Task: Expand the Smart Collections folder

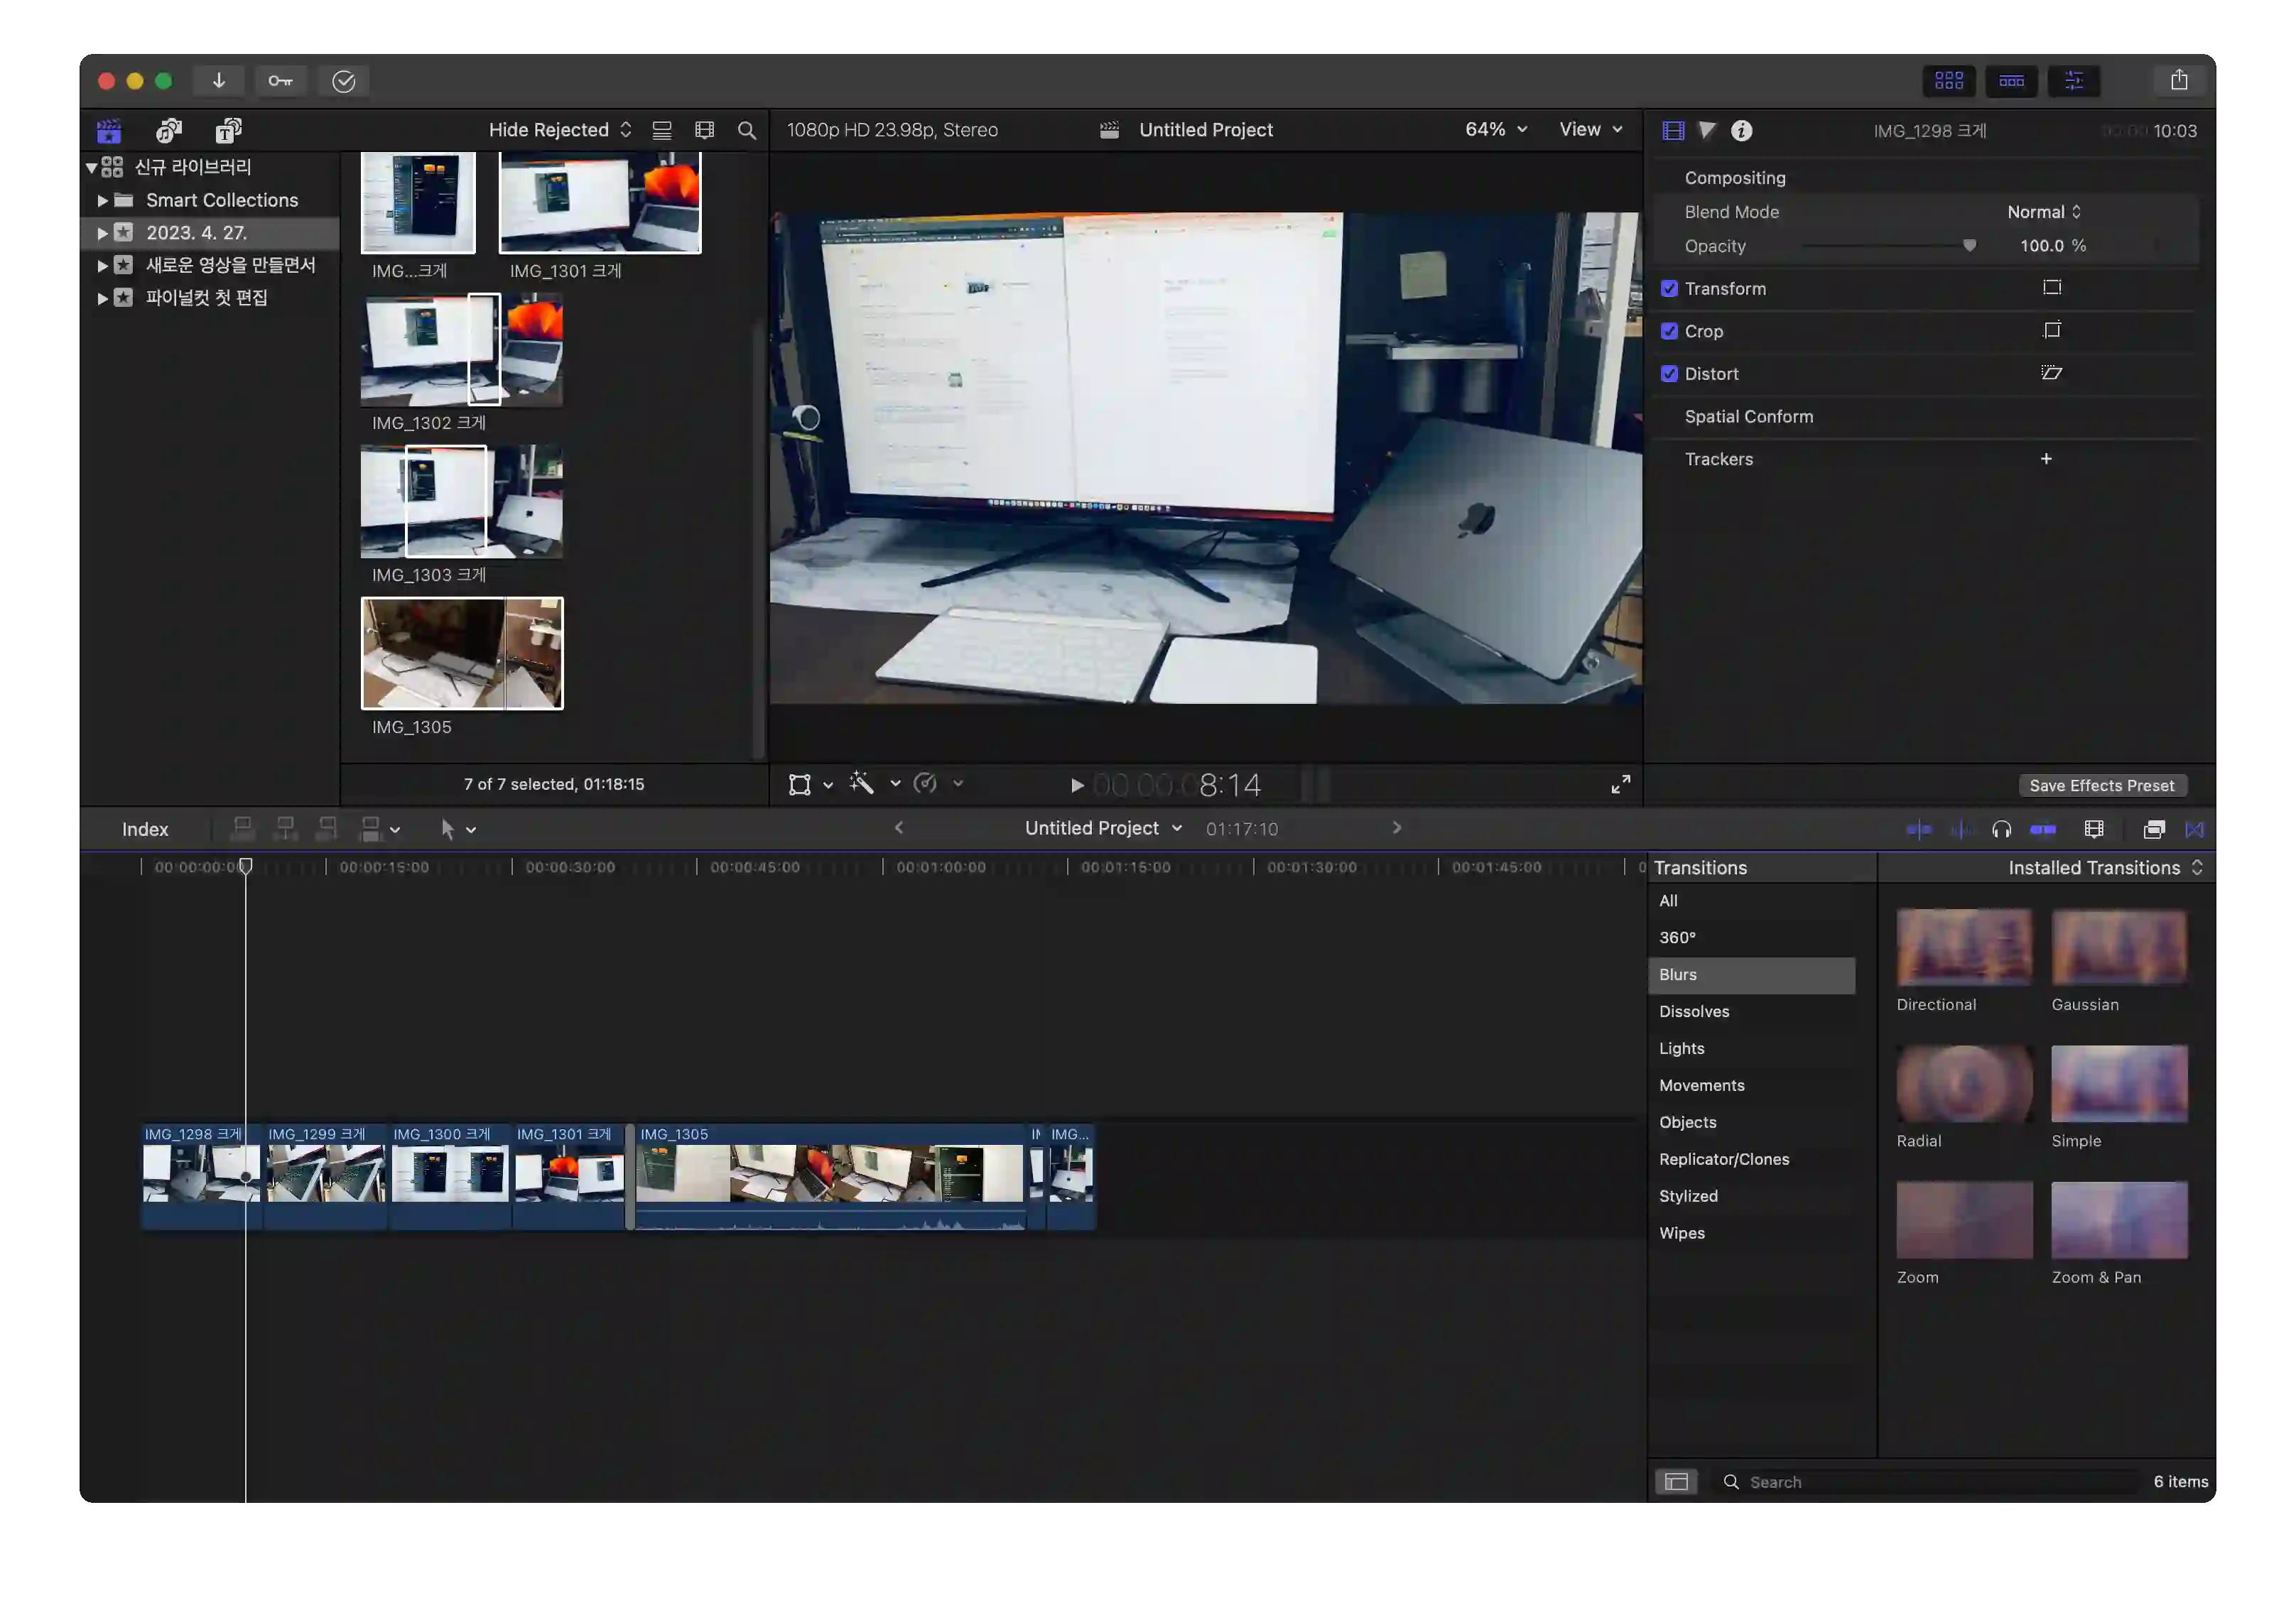Action: point(102,201)
